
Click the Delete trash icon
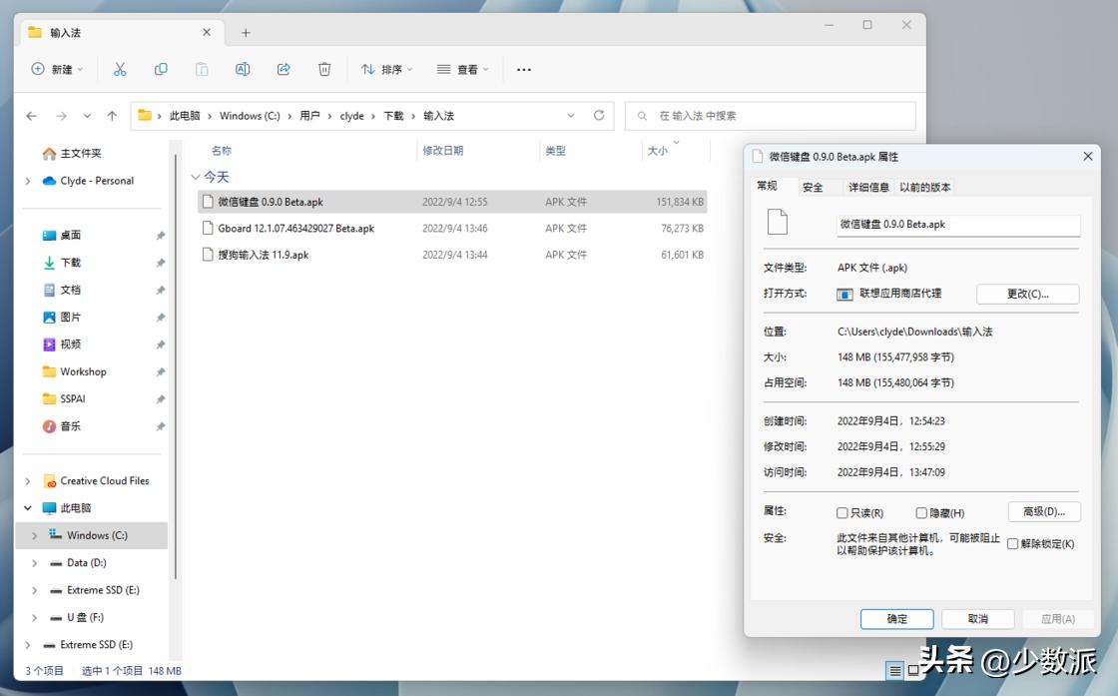click(x=323, y=69)
